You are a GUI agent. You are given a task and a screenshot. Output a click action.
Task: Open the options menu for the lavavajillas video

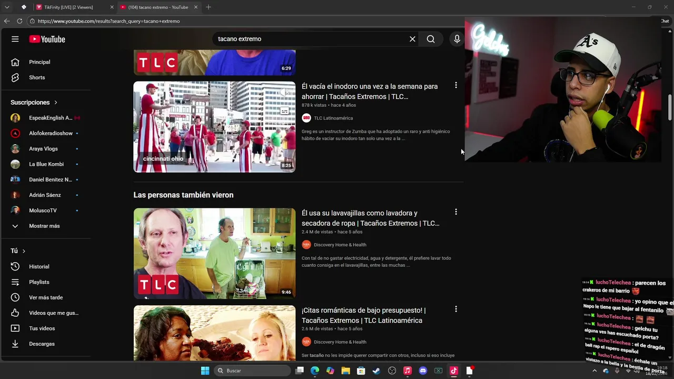coord(456,212)
